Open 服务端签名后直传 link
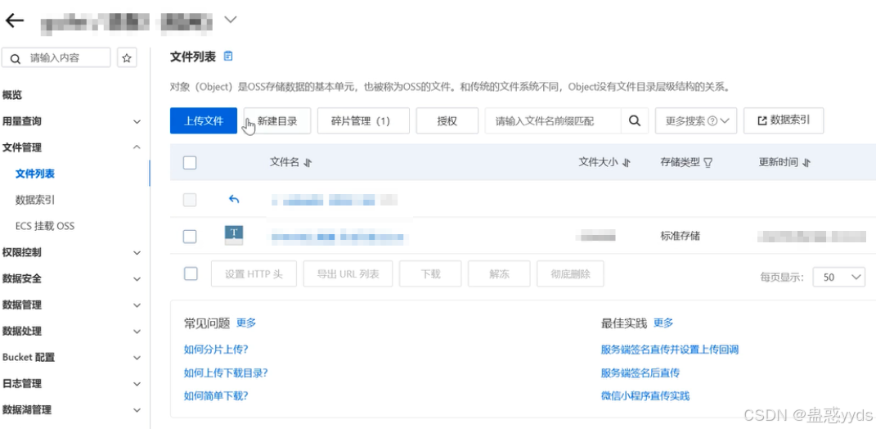 (x=640, y=373)
